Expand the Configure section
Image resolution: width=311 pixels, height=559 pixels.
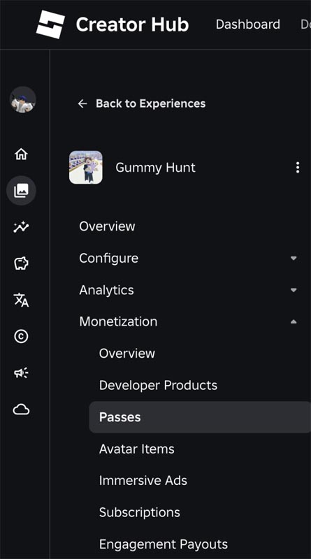point(188,258)
